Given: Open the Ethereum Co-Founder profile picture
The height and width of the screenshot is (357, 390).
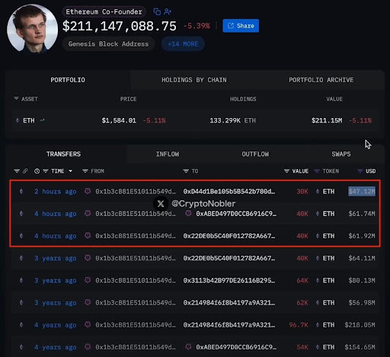Looking at the screenshot, I should point(32,28).
